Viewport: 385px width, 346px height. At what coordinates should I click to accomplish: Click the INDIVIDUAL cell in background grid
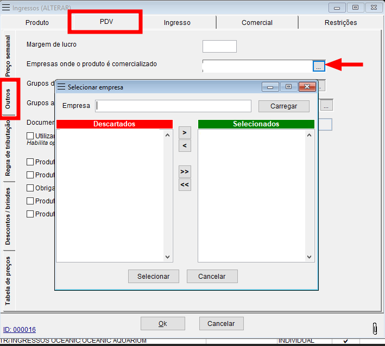305,341
